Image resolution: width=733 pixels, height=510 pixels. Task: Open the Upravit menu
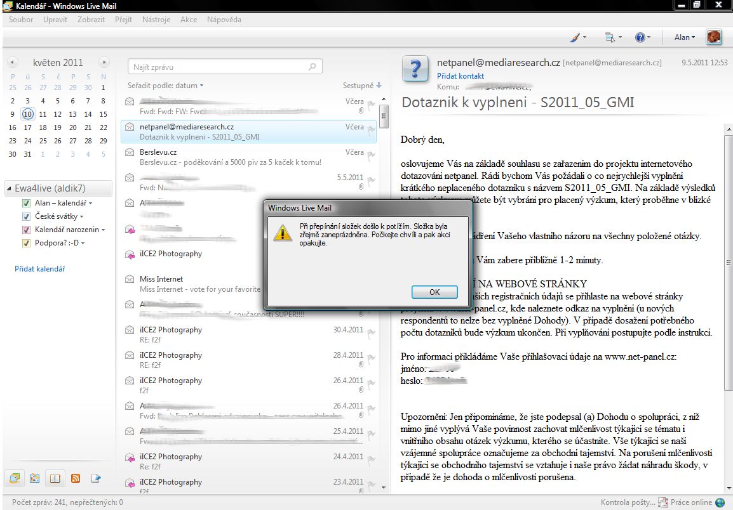(55, 20)
